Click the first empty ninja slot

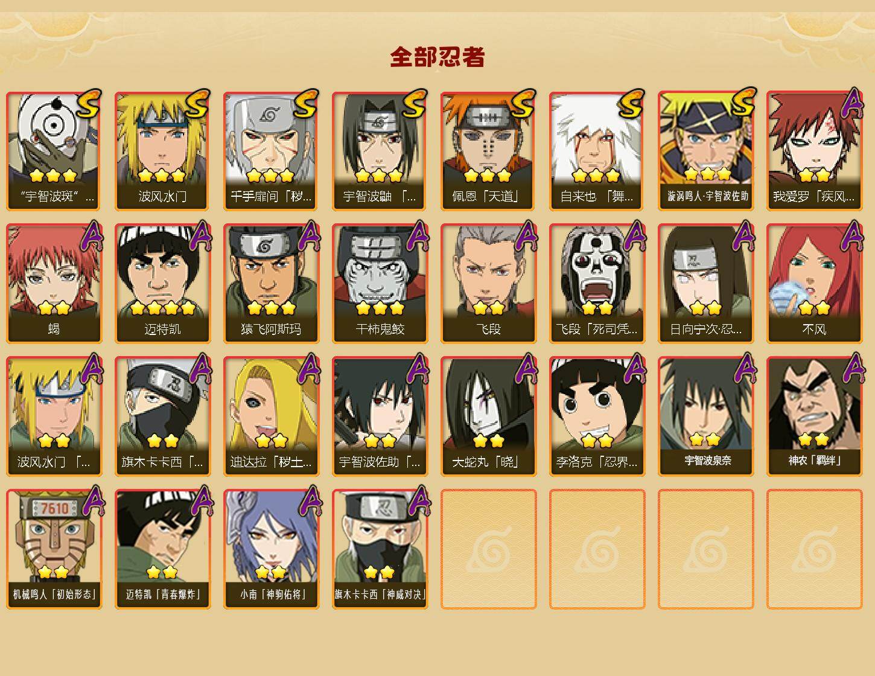click(488, 549)
